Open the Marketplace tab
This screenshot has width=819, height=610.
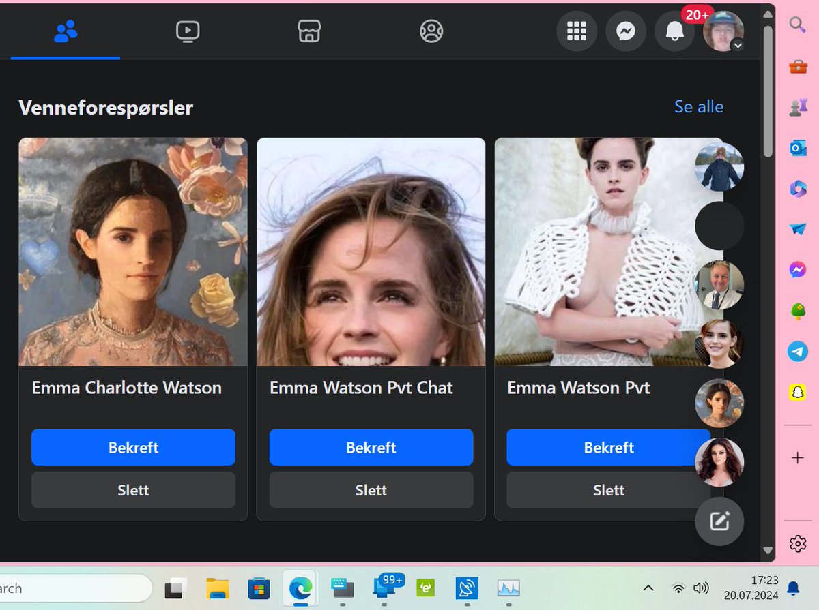point(309,31)
